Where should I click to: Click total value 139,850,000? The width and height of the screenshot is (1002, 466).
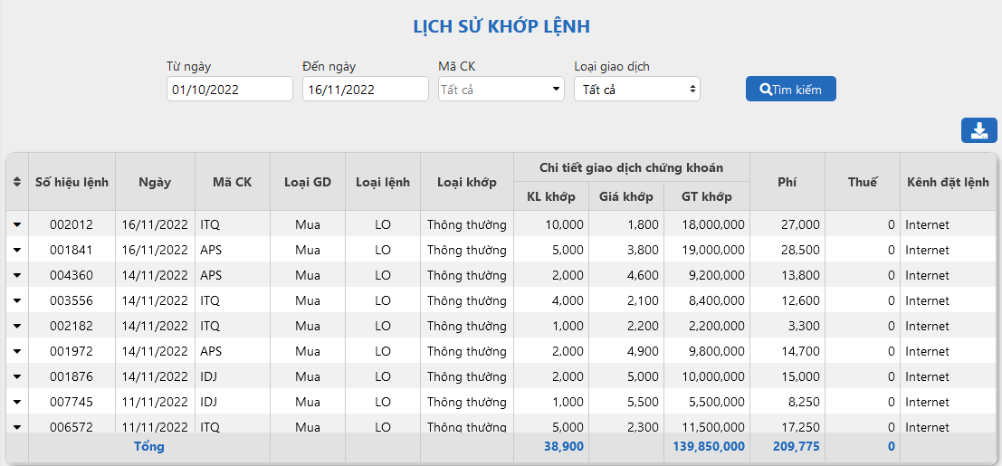tap(709, 446)
